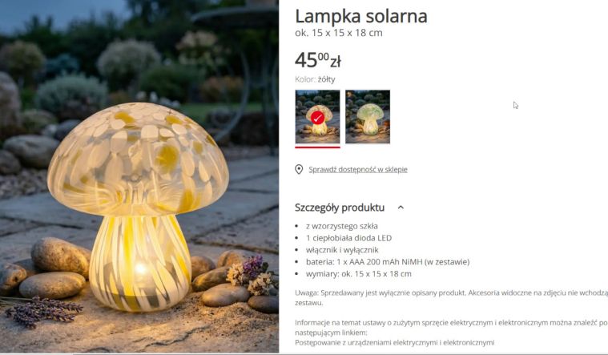The image size is (608, 355).
Task: Click the red underline below selected variant
Action: tap(317, 147)
